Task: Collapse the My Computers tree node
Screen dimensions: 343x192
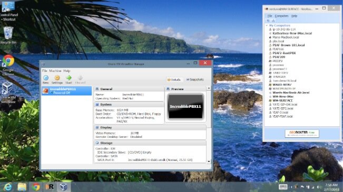Action: tap(267, 25)
